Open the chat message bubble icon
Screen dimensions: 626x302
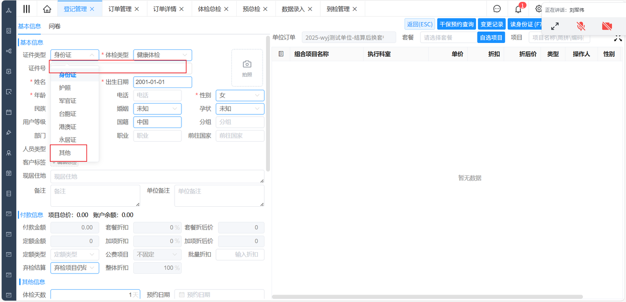pyautogui.click(x=497, y=9)
